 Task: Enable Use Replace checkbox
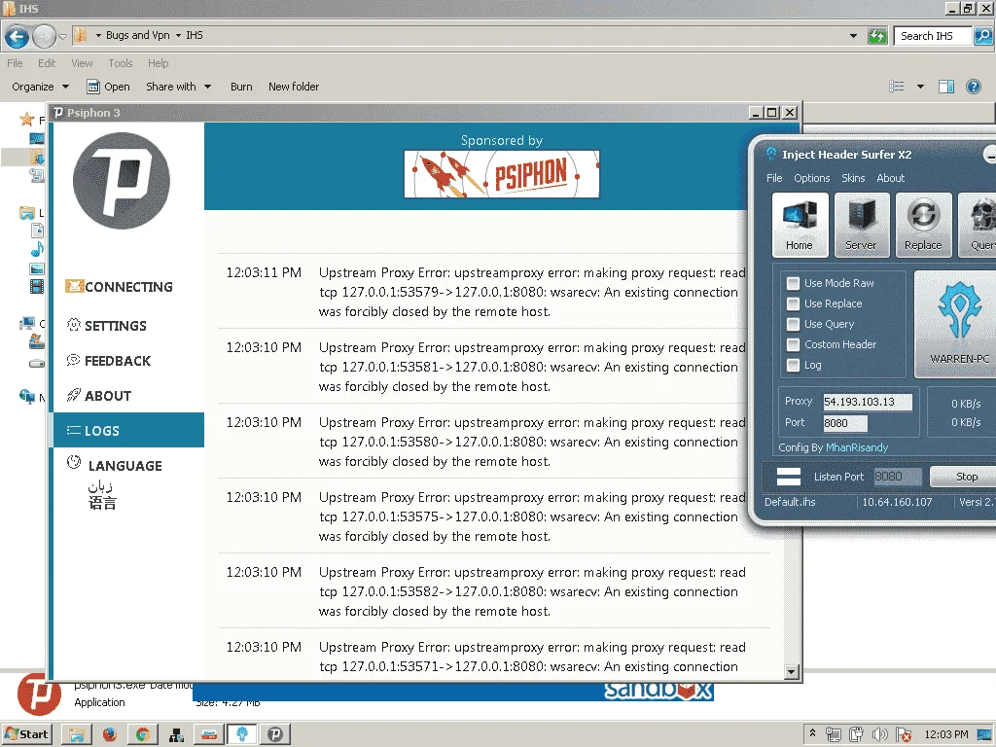793,303
